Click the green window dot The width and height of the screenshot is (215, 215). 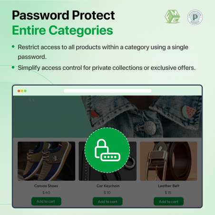pos(25,91)
